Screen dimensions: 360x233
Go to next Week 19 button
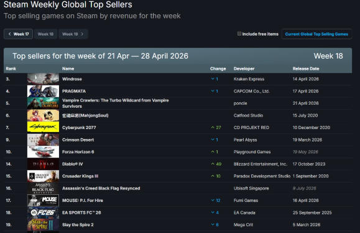point(73,34)
